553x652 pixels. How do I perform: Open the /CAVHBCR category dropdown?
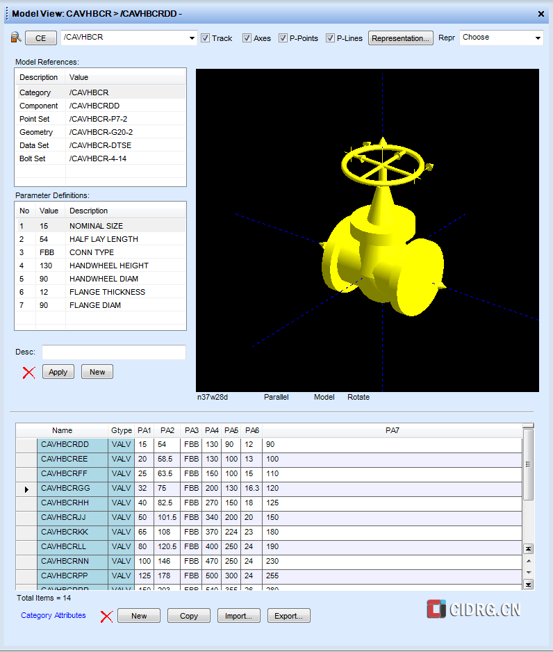coord(192,38)
